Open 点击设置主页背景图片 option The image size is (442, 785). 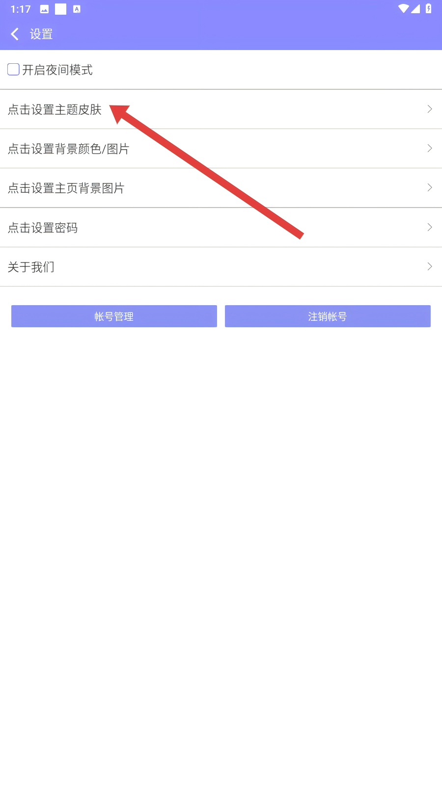tap(221, 188)
